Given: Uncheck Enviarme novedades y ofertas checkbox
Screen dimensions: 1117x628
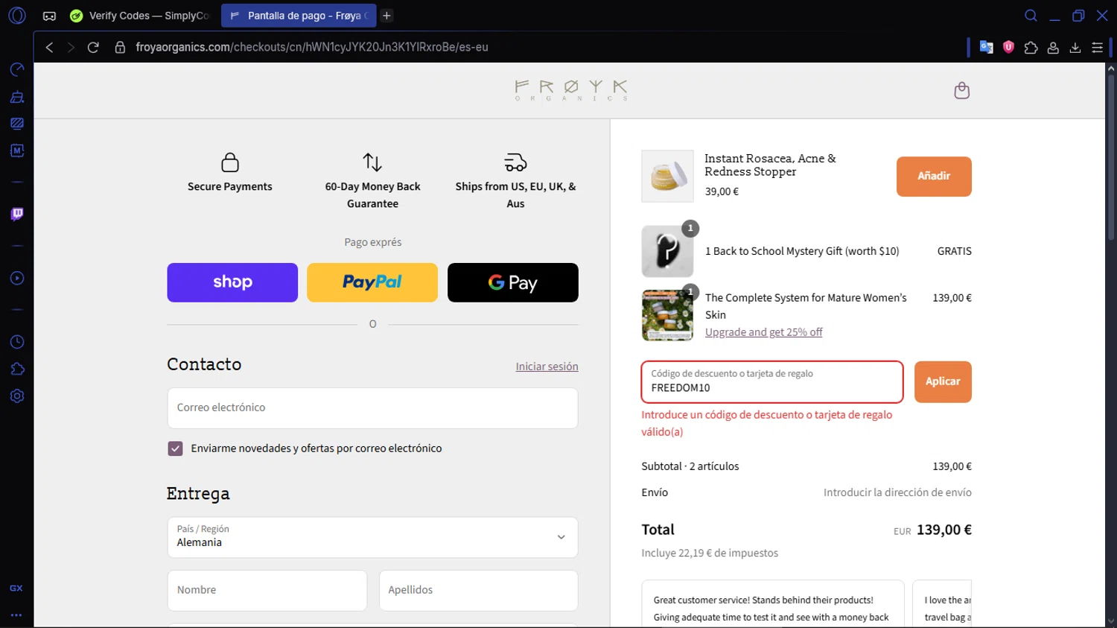Looking at the screenshot, I should [x=175, y=448].
